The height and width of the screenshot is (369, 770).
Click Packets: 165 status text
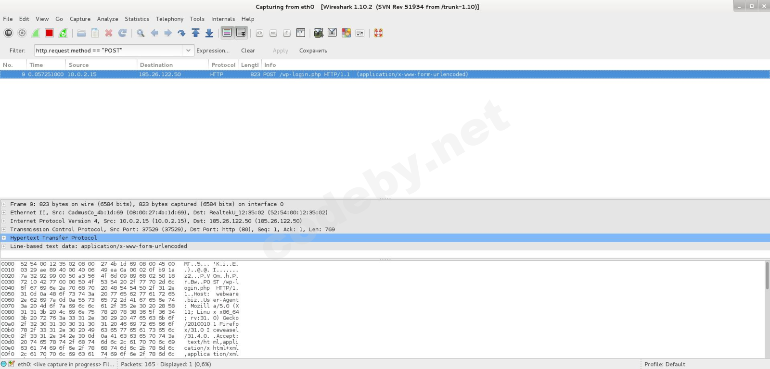[x=138, y=364]
